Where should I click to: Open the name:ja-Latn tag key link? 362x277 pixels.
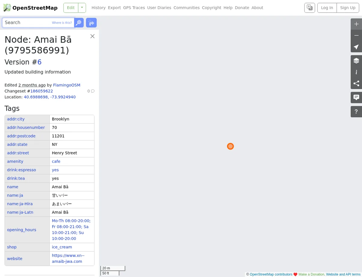point(20,212)
